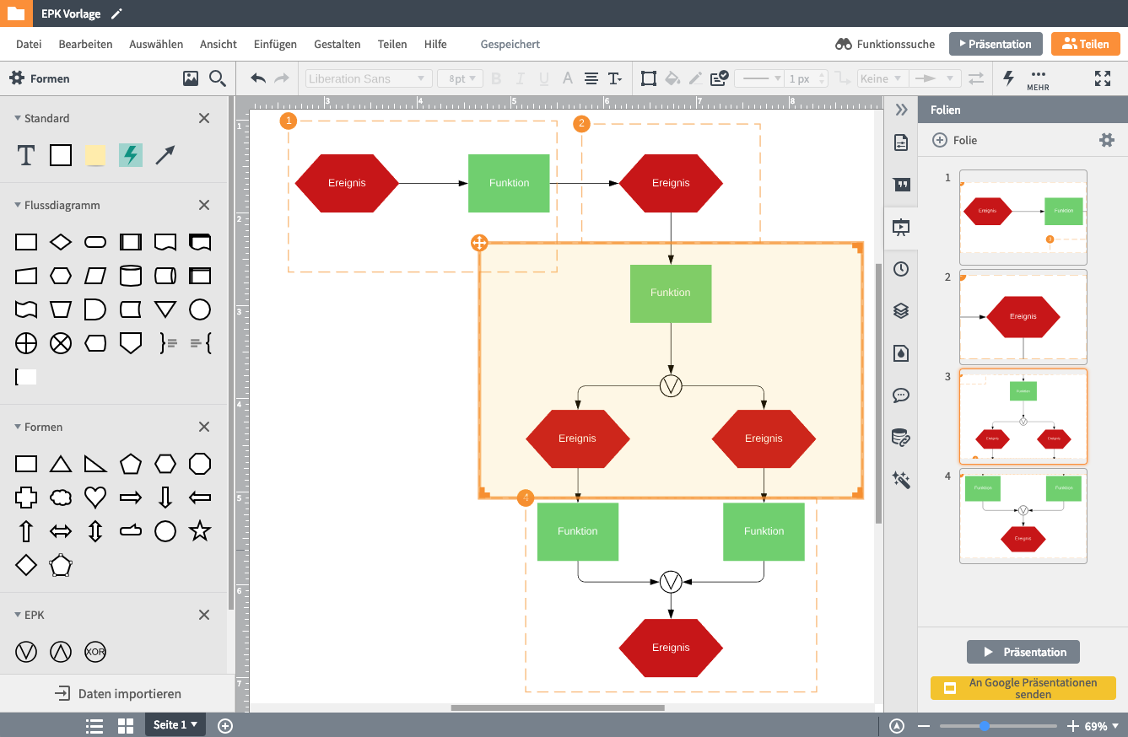Click An Google Präsentationen senden button
Viewport: 1128px width, 737px height.
click(x=1023, y=688)
